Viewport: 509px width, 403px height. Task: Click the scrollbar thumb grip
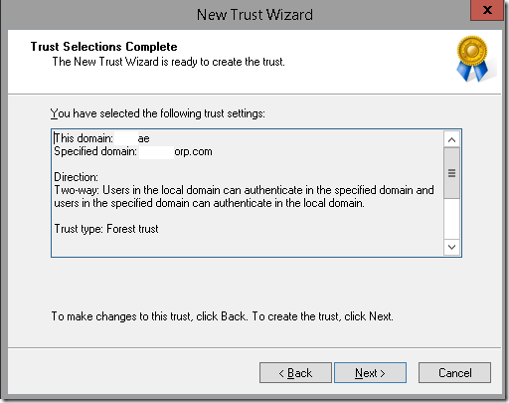451,173
